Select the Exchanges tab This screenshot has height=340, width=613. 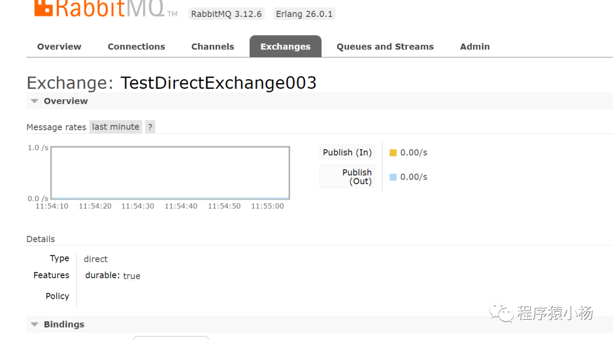click(285, 46)
